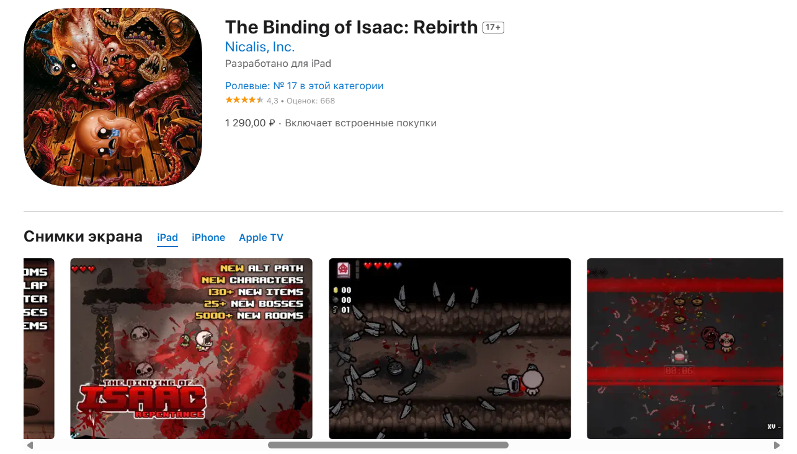Click the horizontal scrollbar thumb under the screenshots
Image resolution: width=797 pixels, height=454 pixels.
[x=388, y=445]
